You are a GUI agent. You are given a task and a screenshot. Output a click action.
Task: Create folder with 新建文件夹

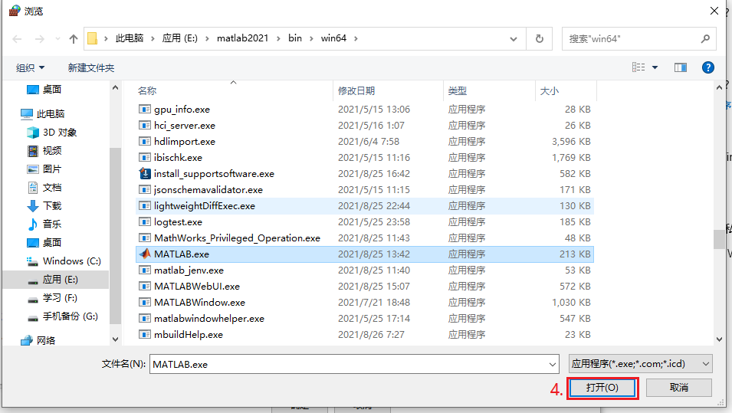coord(91,68)
